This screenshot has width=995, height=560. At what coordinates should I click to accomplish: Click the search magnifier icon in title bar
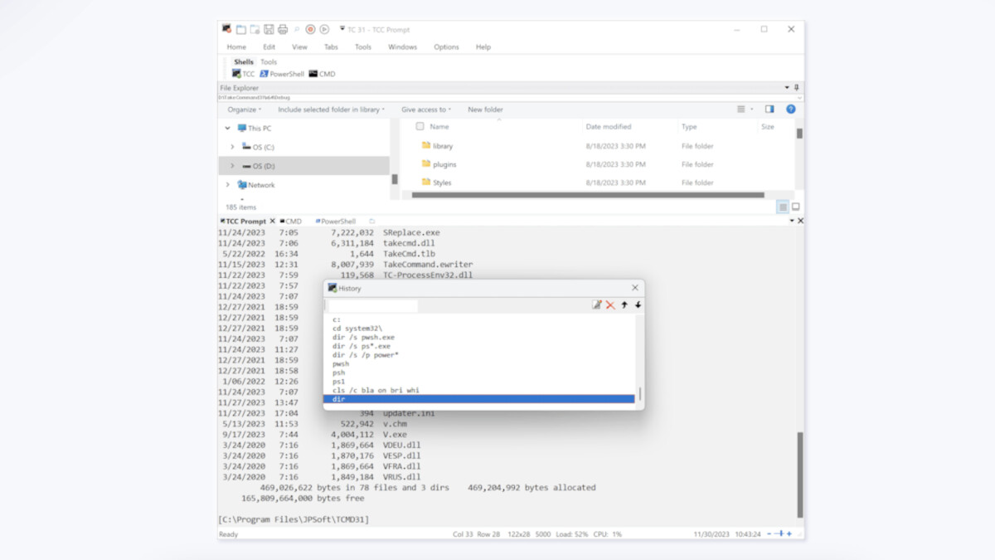tap(297, 29)
